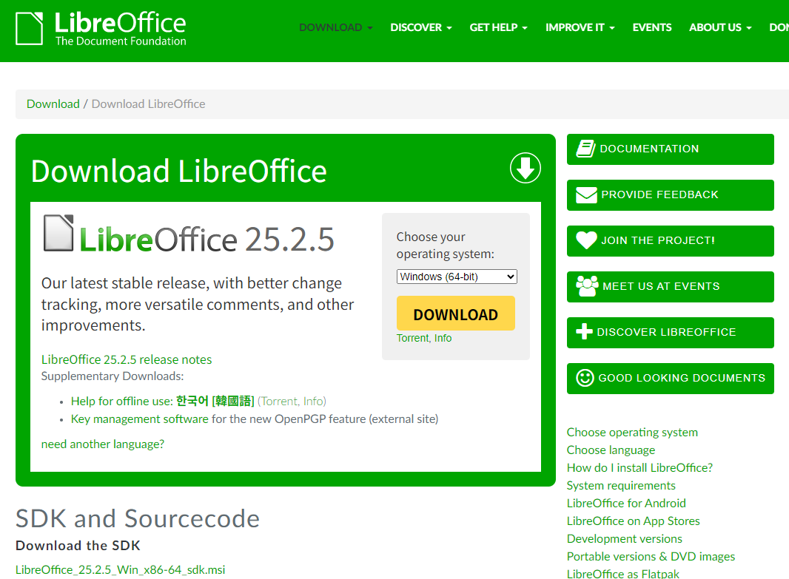Open the System requirements link
The height and width of the screenshot is (579, 789).
point(621,486)
